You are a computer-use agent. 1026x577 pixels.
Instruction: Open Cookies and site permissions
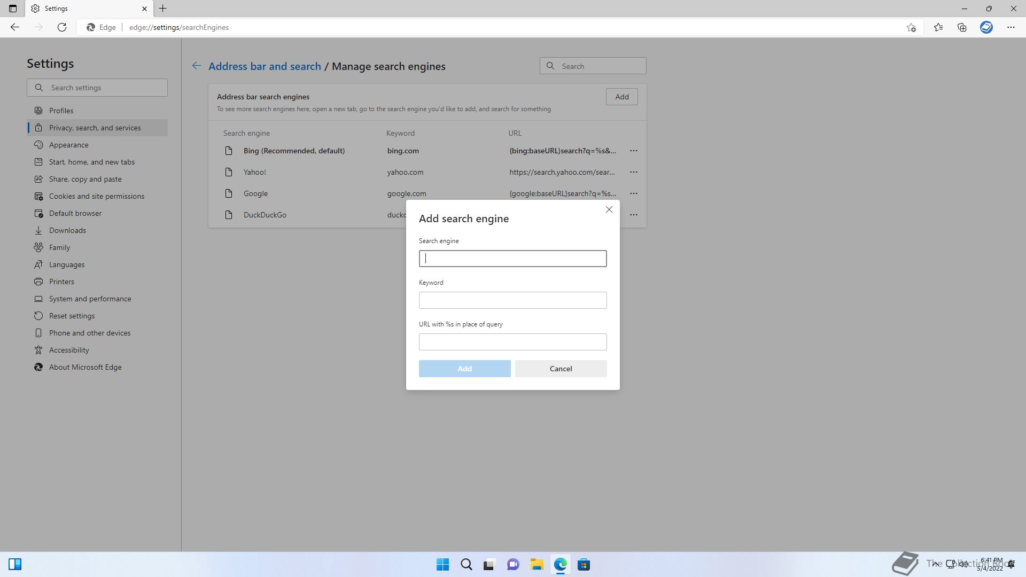pyautogui.click(x=97, y=196)
